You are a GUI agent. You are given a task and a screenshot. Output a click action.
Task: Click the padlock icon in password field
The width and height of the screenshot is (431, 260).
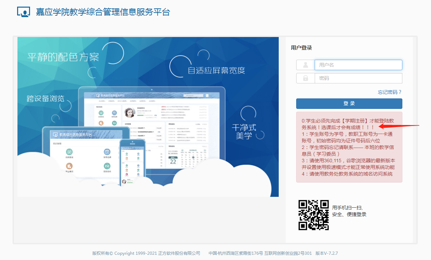306,78
